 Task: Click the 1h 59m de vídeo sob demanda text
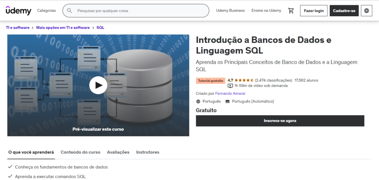(x=261, y=86)
